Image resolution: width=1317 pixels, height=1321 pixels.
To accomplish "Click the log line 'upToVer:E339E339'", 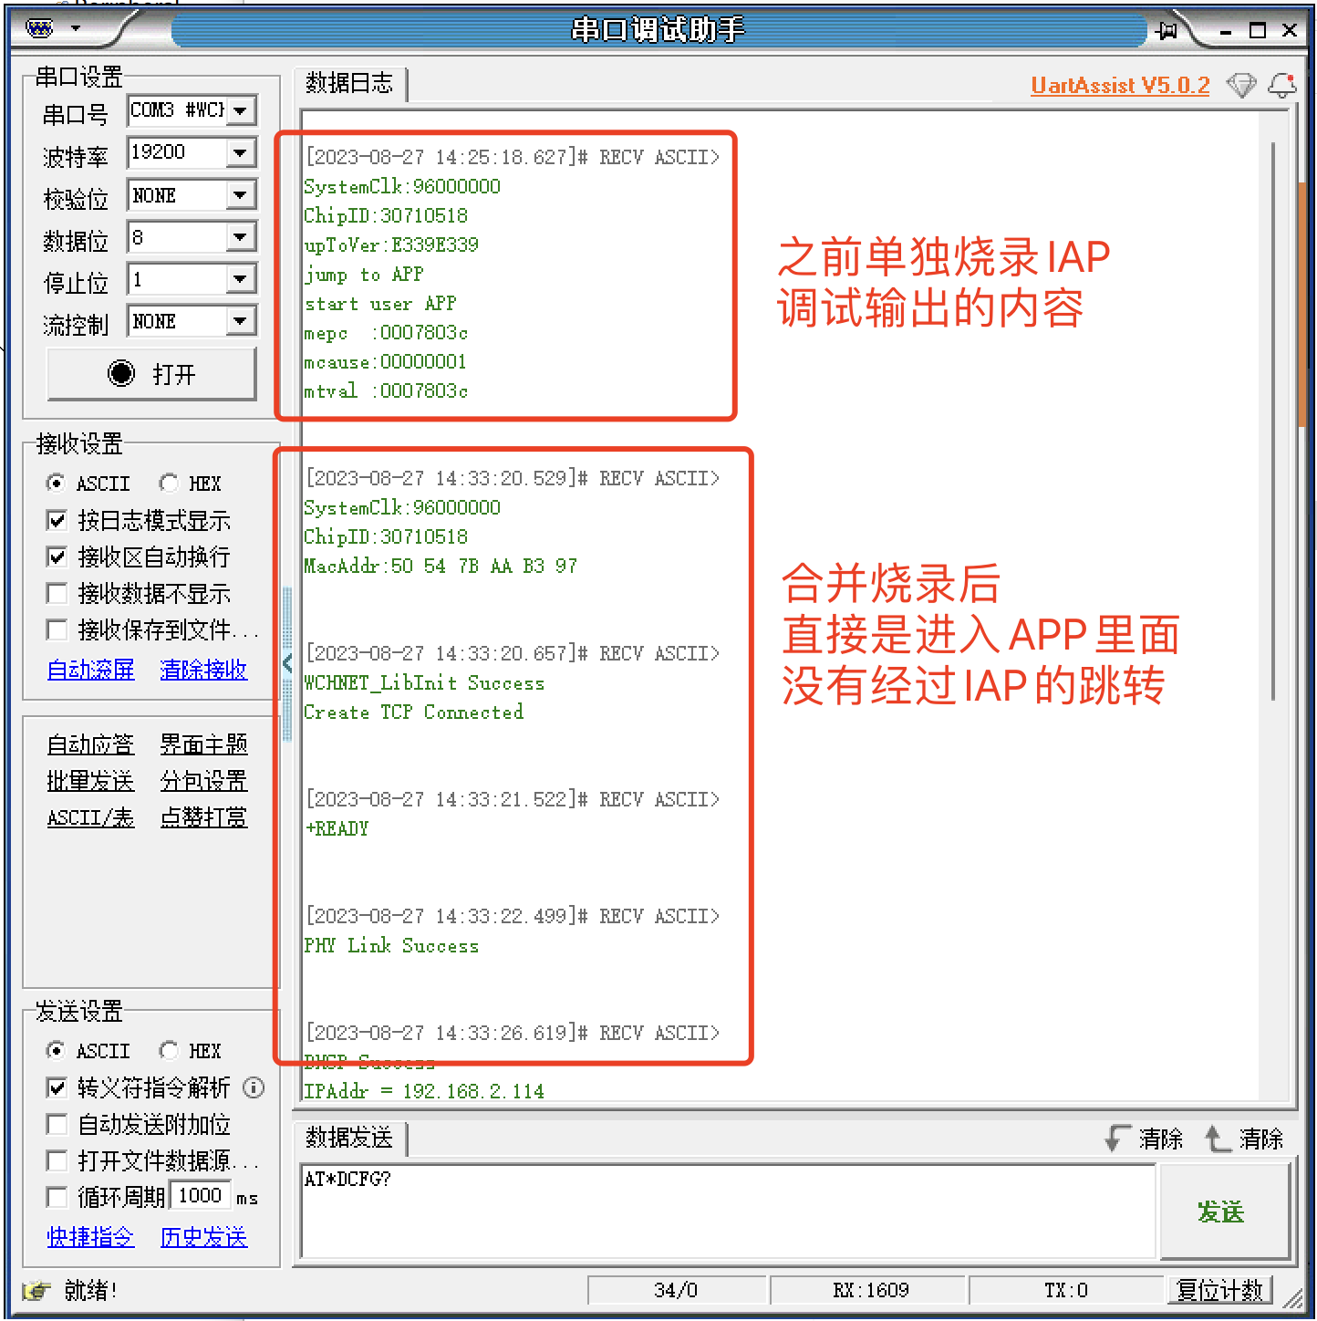I will (391, 244).
